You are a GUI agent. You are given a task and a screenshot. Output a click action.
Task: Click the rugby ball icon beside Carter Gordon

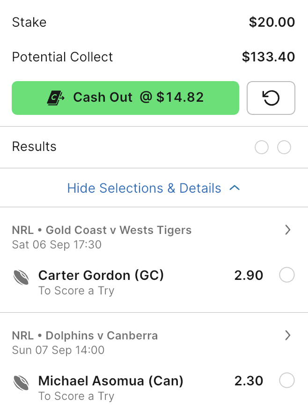[21, 278]
